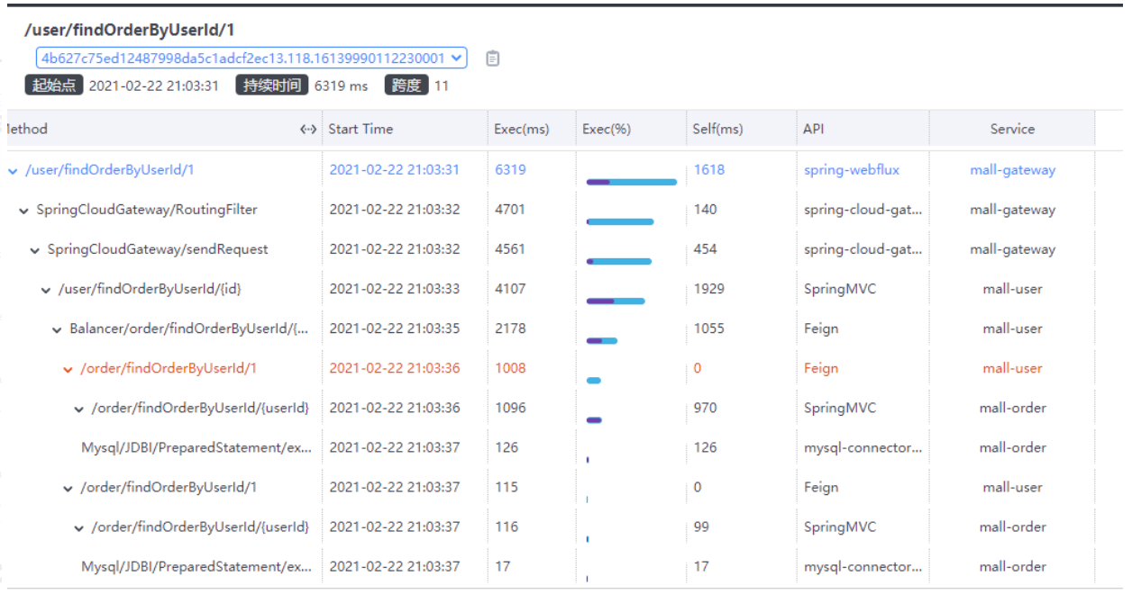
Task: Click the Exec value 115
Action: point(506,487)
